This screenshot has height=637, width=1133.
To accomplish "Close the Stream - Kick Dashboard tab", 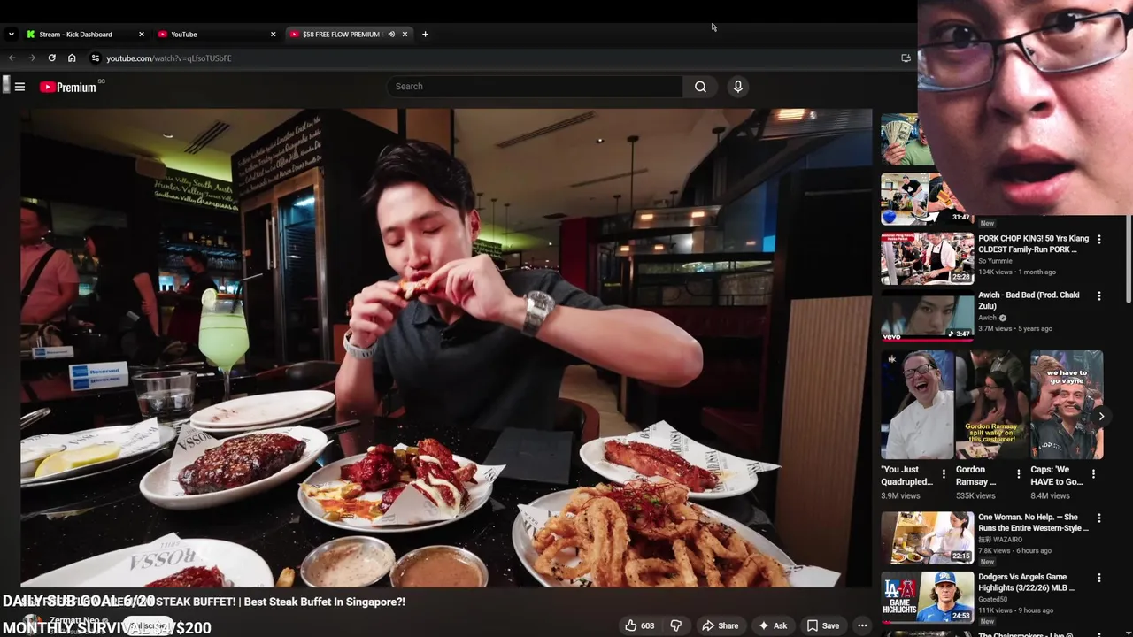I will tap(141, 35).
